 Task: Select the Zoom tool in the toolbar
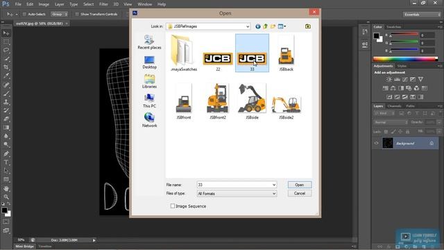click(6, 197)
